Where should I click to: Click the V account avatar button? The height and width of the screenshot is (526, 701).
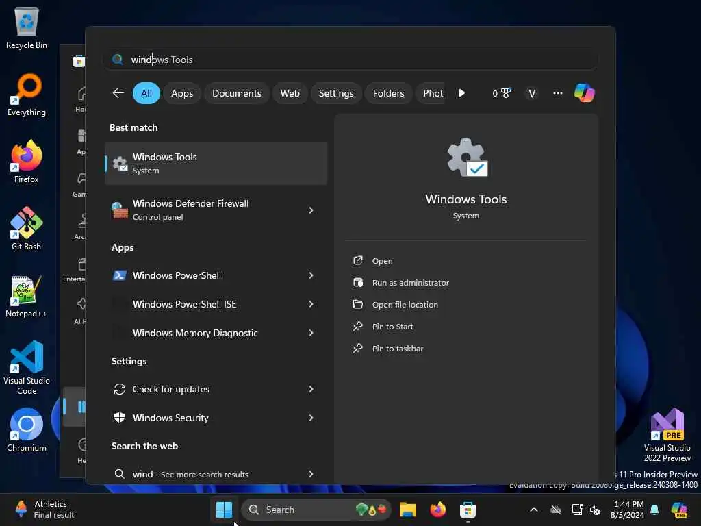(531, 93)
